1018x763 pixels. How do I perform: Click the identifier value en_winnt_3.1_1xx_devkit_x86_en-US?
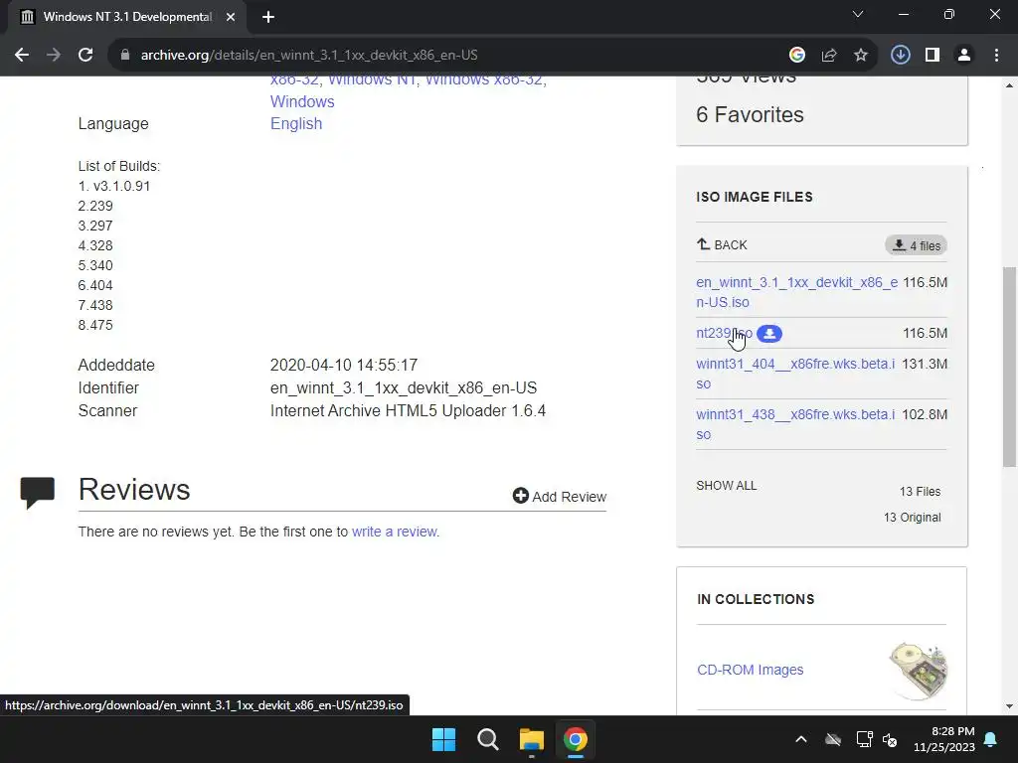404,388
